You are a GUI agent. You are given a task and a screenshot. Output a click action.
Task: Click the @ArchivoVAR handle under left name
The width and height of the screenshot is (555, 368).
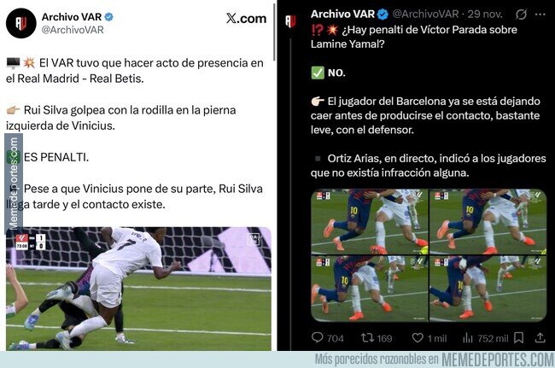(x=73, y=30)
